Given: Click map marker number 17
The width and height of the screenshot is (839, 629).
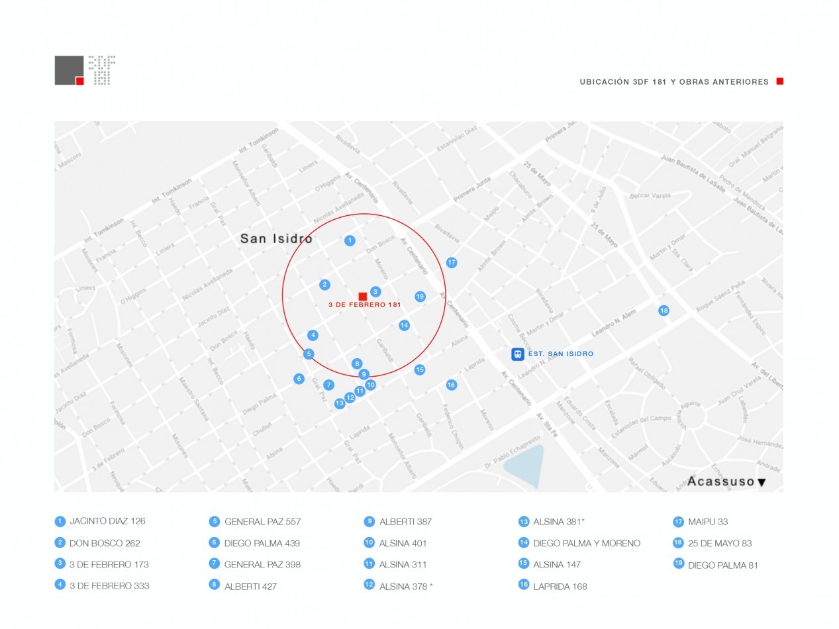Looking at the screenshot, I should 452,262.
